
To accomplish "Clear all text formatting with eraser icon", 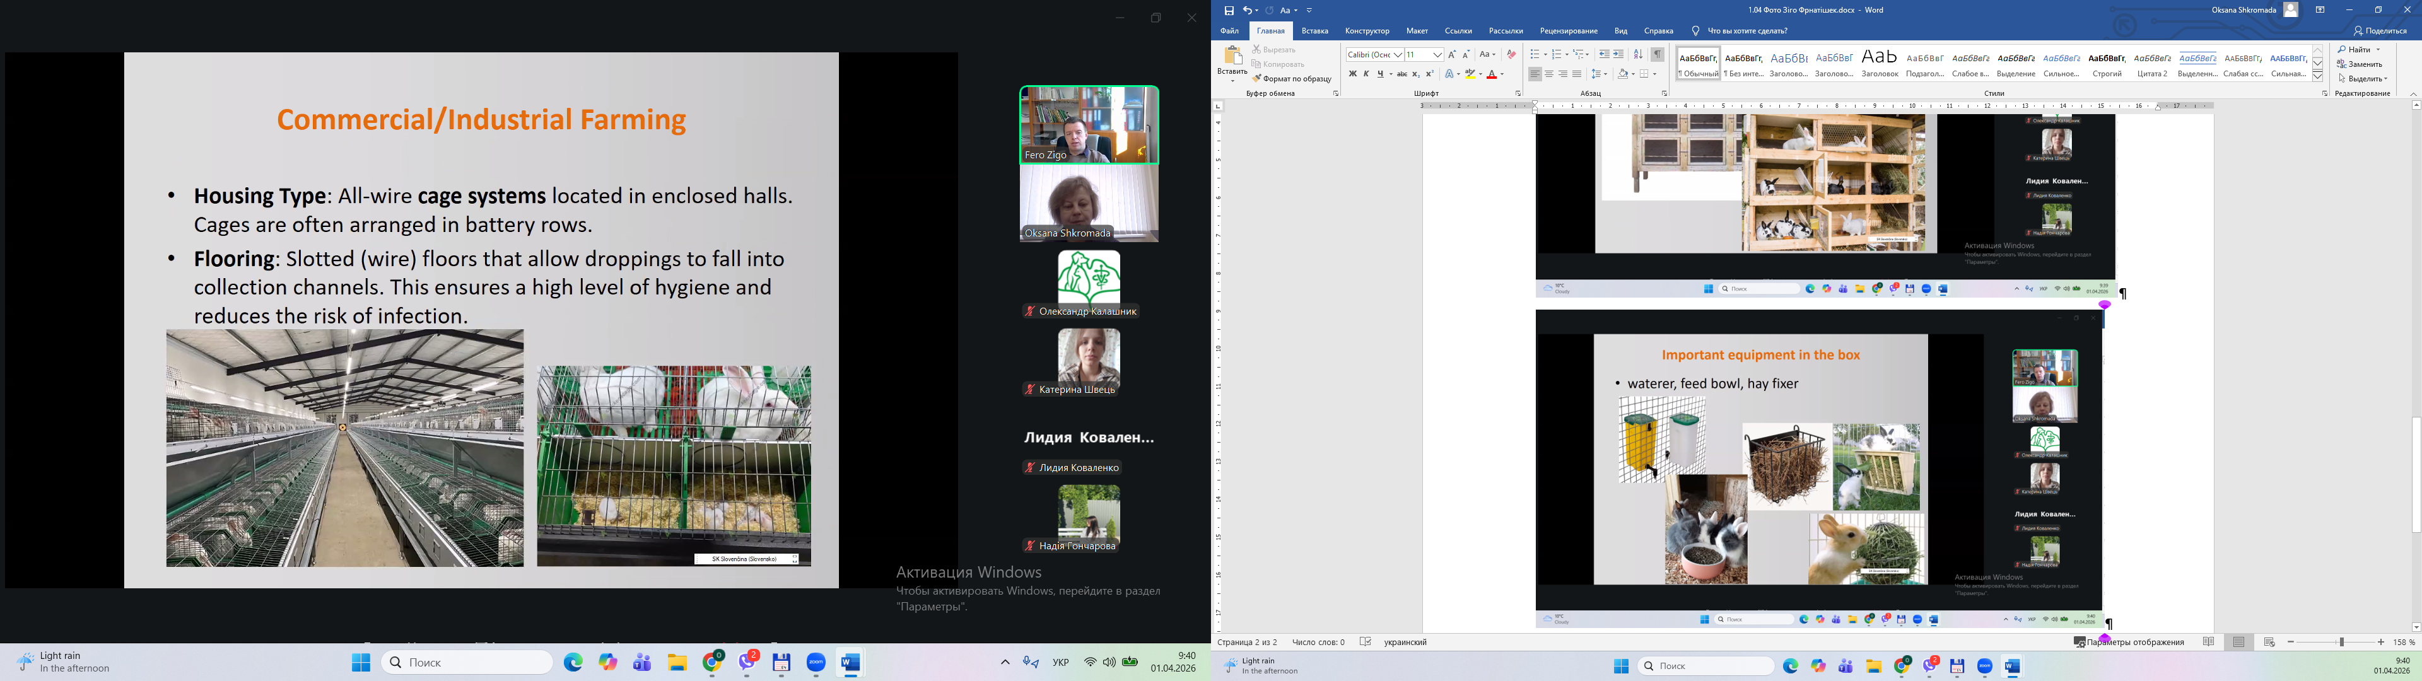I will (x=1511, y=55).
